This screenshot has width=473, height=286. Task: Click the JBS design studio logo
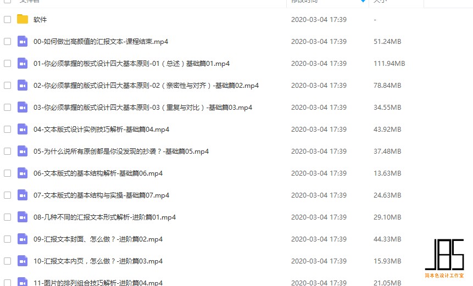[x=444, y=259]
